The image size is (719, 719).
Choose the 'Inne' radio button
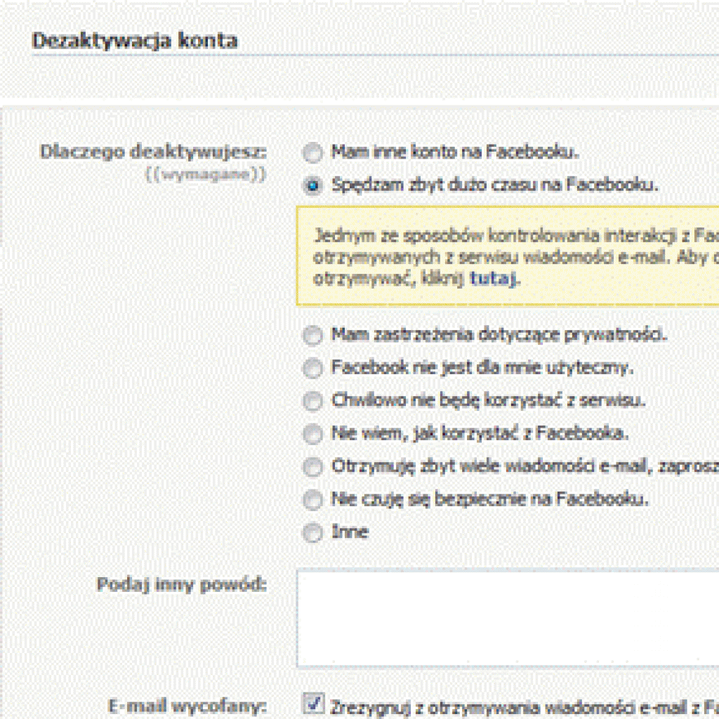312,533
